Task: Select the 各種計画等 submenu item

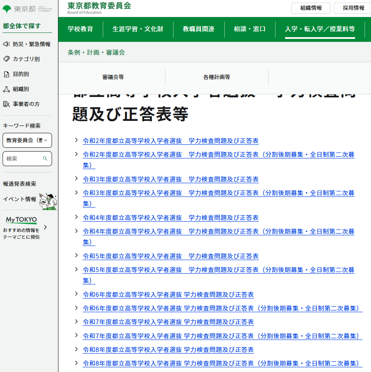Action: (x=217, y=77)
